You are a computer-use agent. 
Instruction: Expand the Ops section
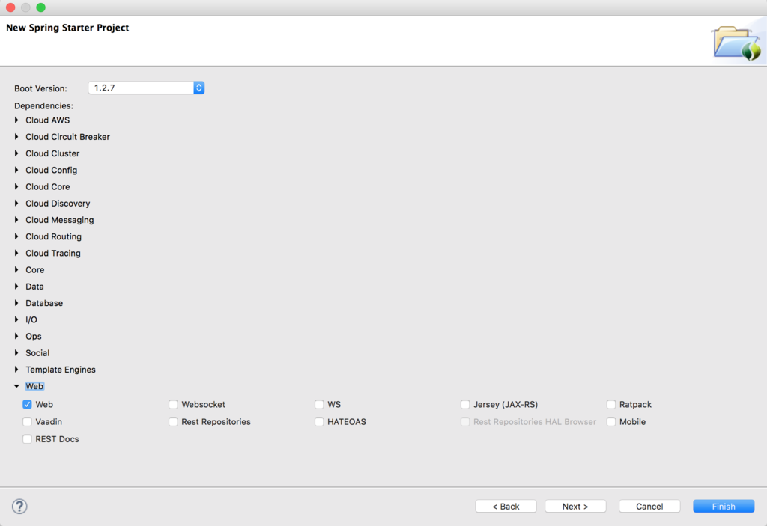[x=16, y=337]
